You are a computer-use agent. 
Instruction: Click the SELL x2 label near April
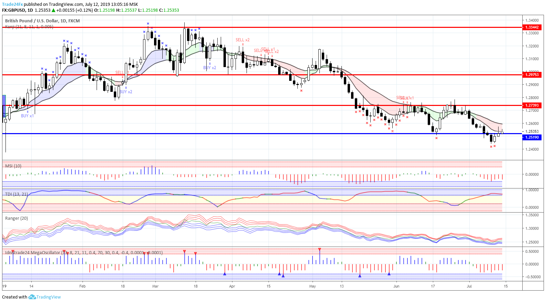coord(243,40)
